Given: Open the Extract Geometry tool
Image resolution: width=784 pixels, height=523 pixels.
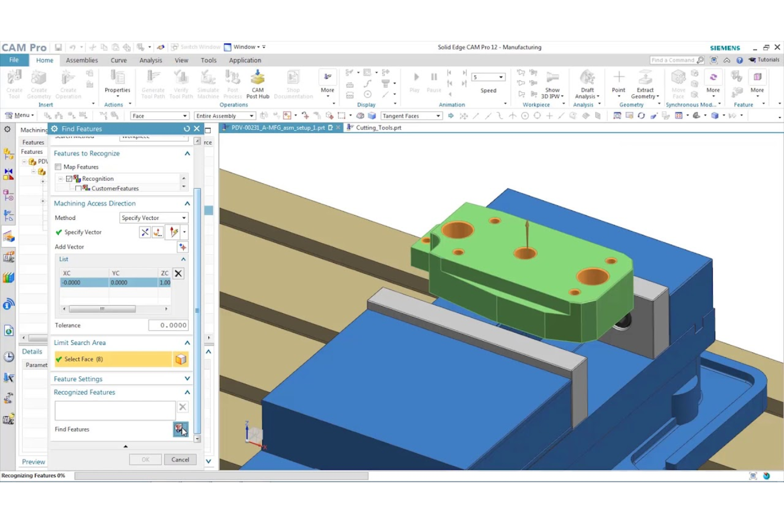Looking at the screenshot, I should [x=645, y=84].
